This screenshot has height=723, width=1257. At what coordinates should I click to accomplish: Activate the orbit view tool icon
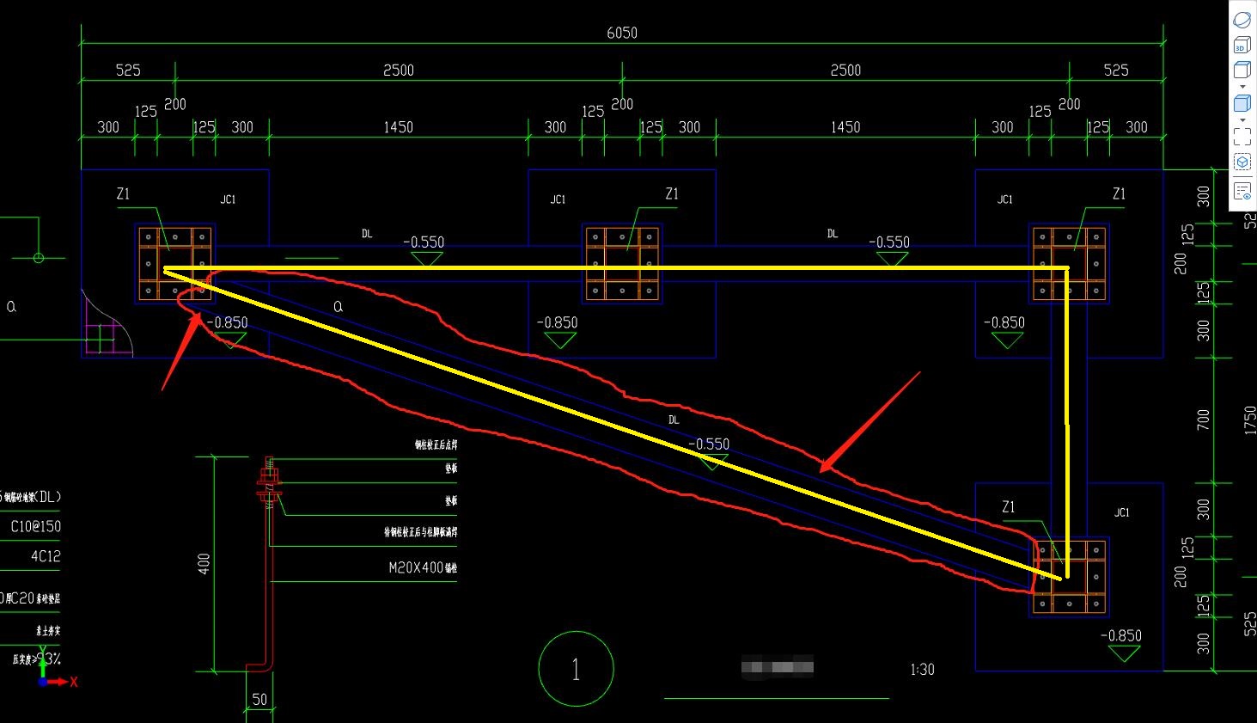click(1242, 20)
